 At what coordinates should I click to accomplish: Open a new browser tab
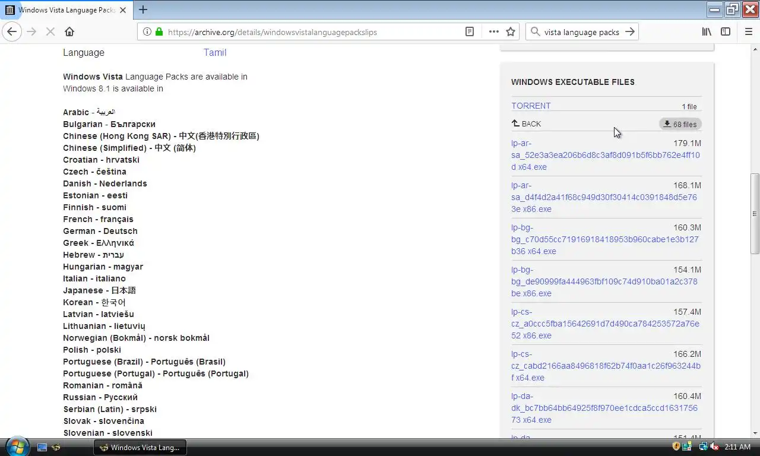click(143, 9)
